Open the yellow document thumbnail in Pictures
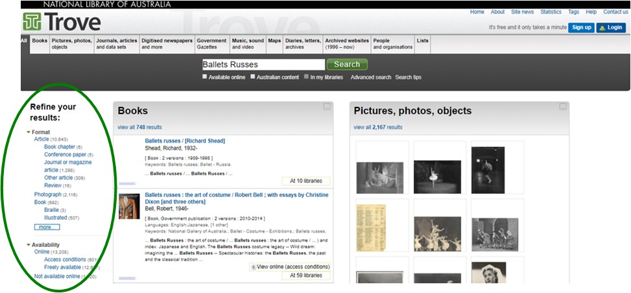The width and height of the screenshot is (631, 293). tap(379, 225)
